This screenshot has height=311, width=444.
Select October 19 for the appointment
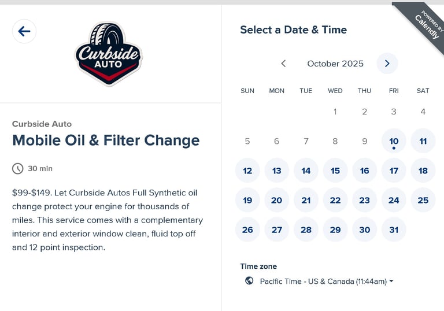point(247,200)
